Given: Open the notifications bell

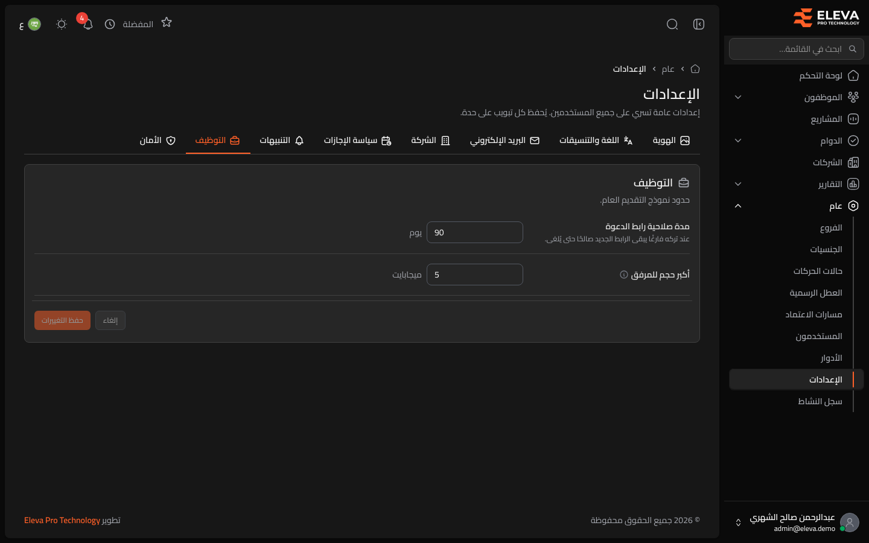Looking at the screenshot, I should (88, 24).
